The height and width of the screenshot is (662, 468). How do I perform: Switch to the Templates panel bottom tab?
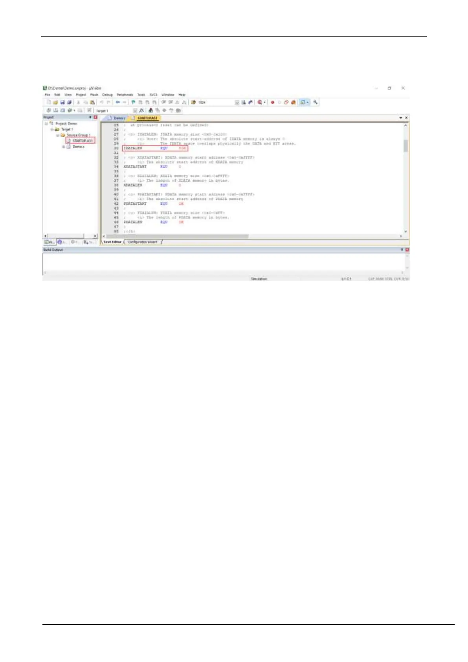(x=89, y=242)
